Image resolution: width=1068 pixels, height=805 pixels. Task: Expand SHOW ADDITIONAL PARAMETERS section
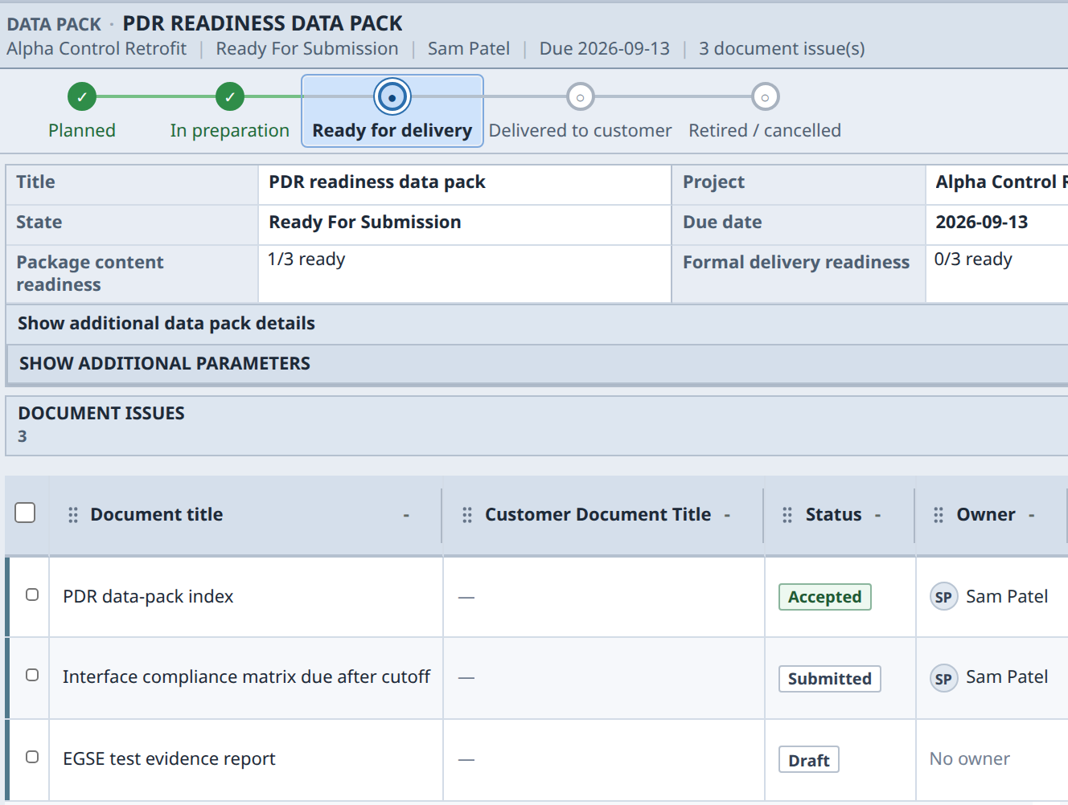(537, 364)
